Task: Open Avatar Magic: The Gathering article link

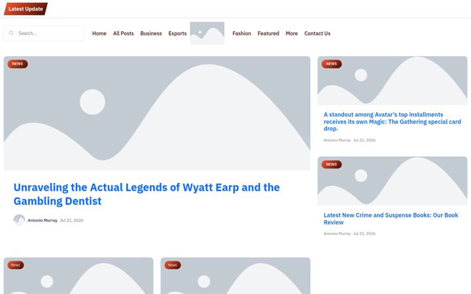Action: point(392,122)
